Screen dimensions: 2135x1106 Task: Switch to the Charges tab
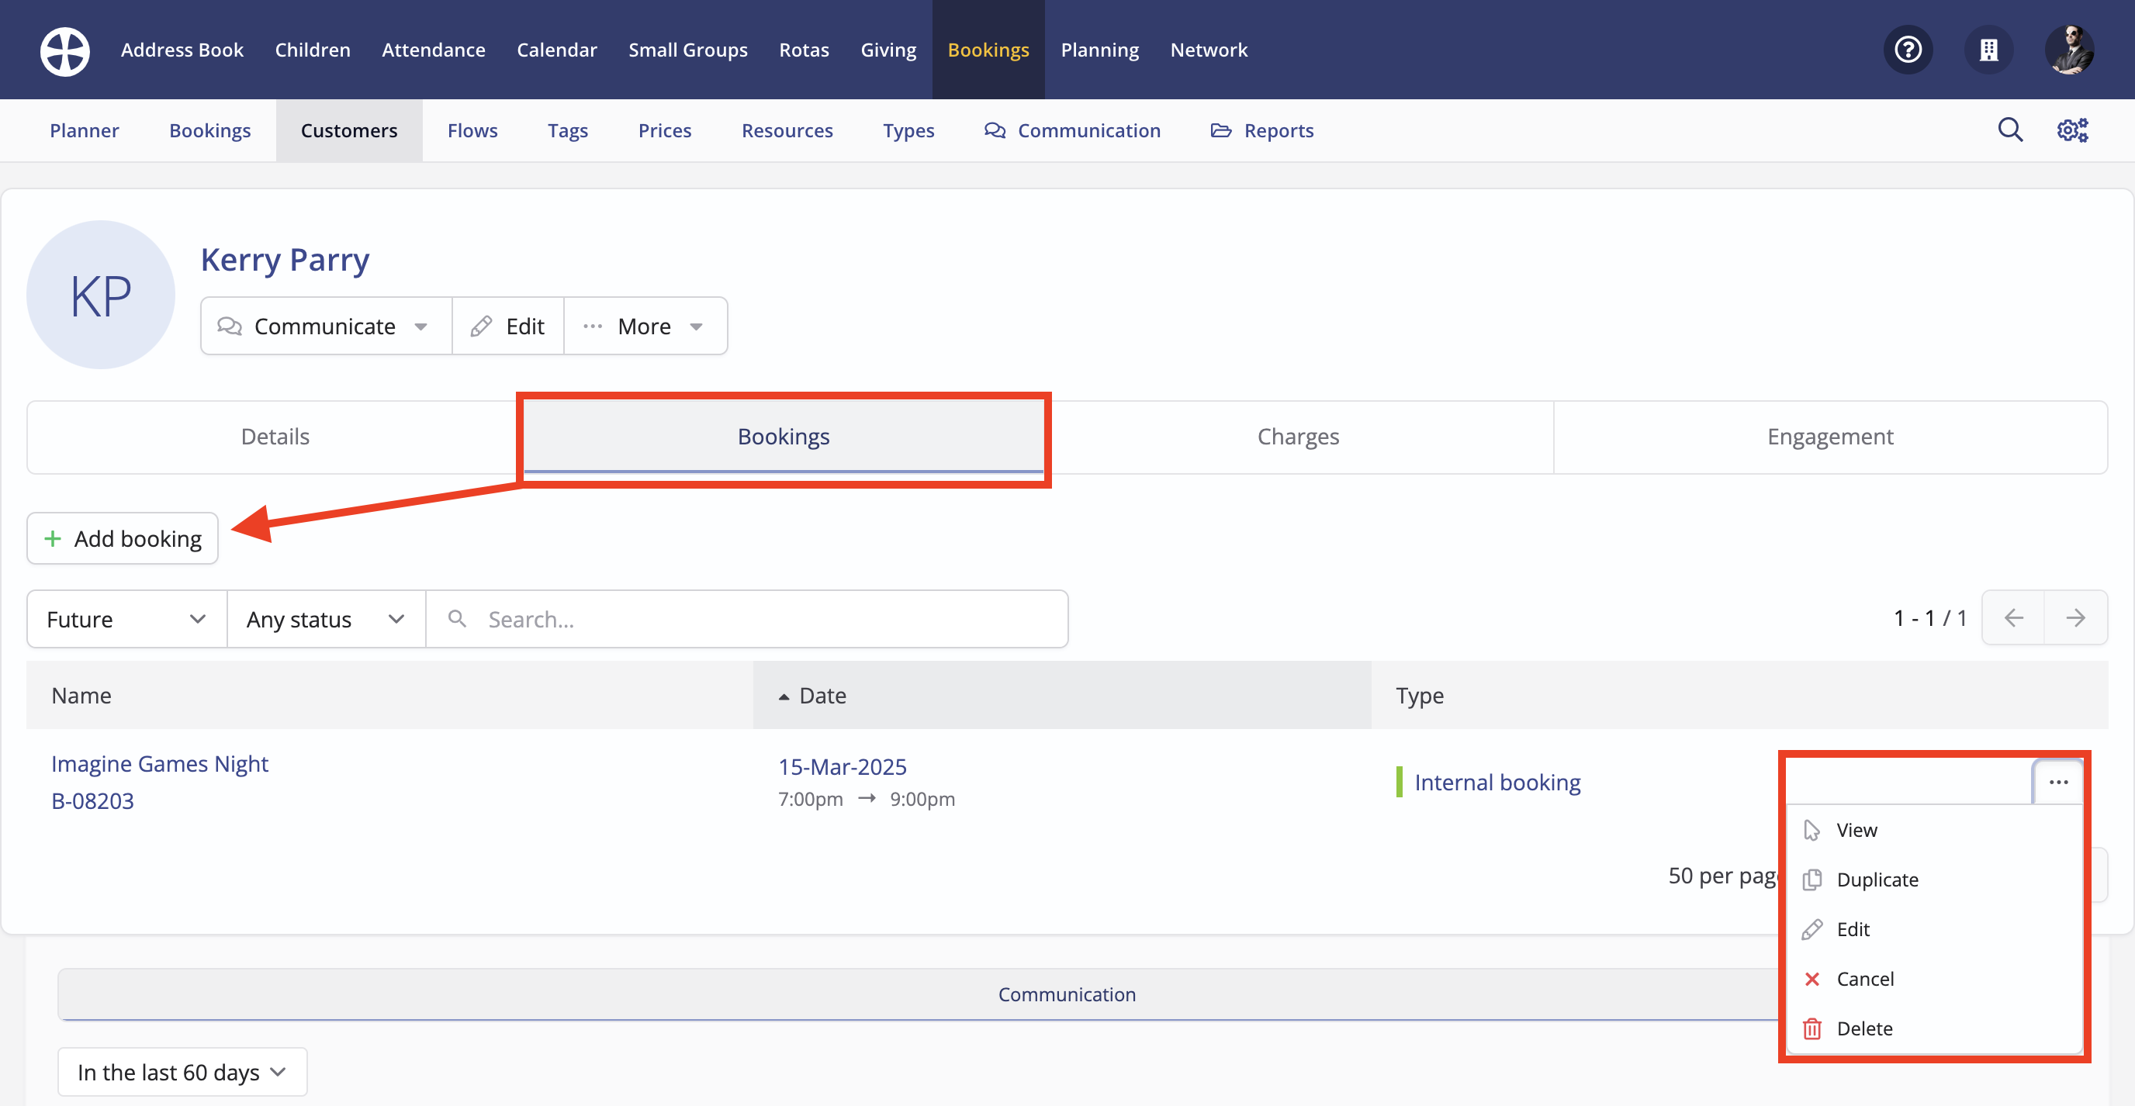[x=1297, y=437]
